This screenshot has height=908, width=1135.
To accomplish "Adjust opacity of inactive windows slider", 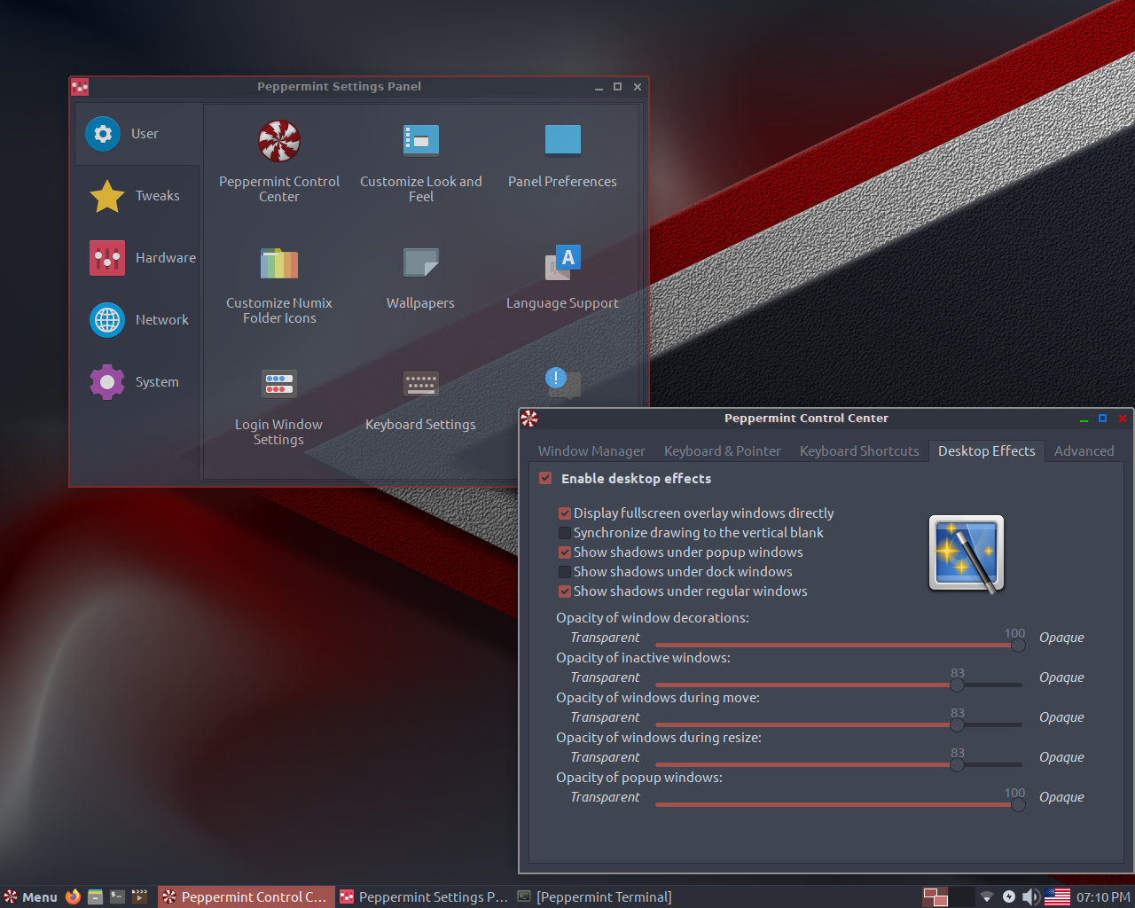I will [x=838, y=685].
